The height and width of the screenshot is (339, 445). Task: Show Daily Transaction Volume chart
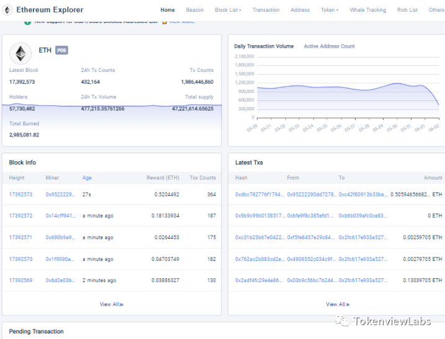tap(264, 46)
